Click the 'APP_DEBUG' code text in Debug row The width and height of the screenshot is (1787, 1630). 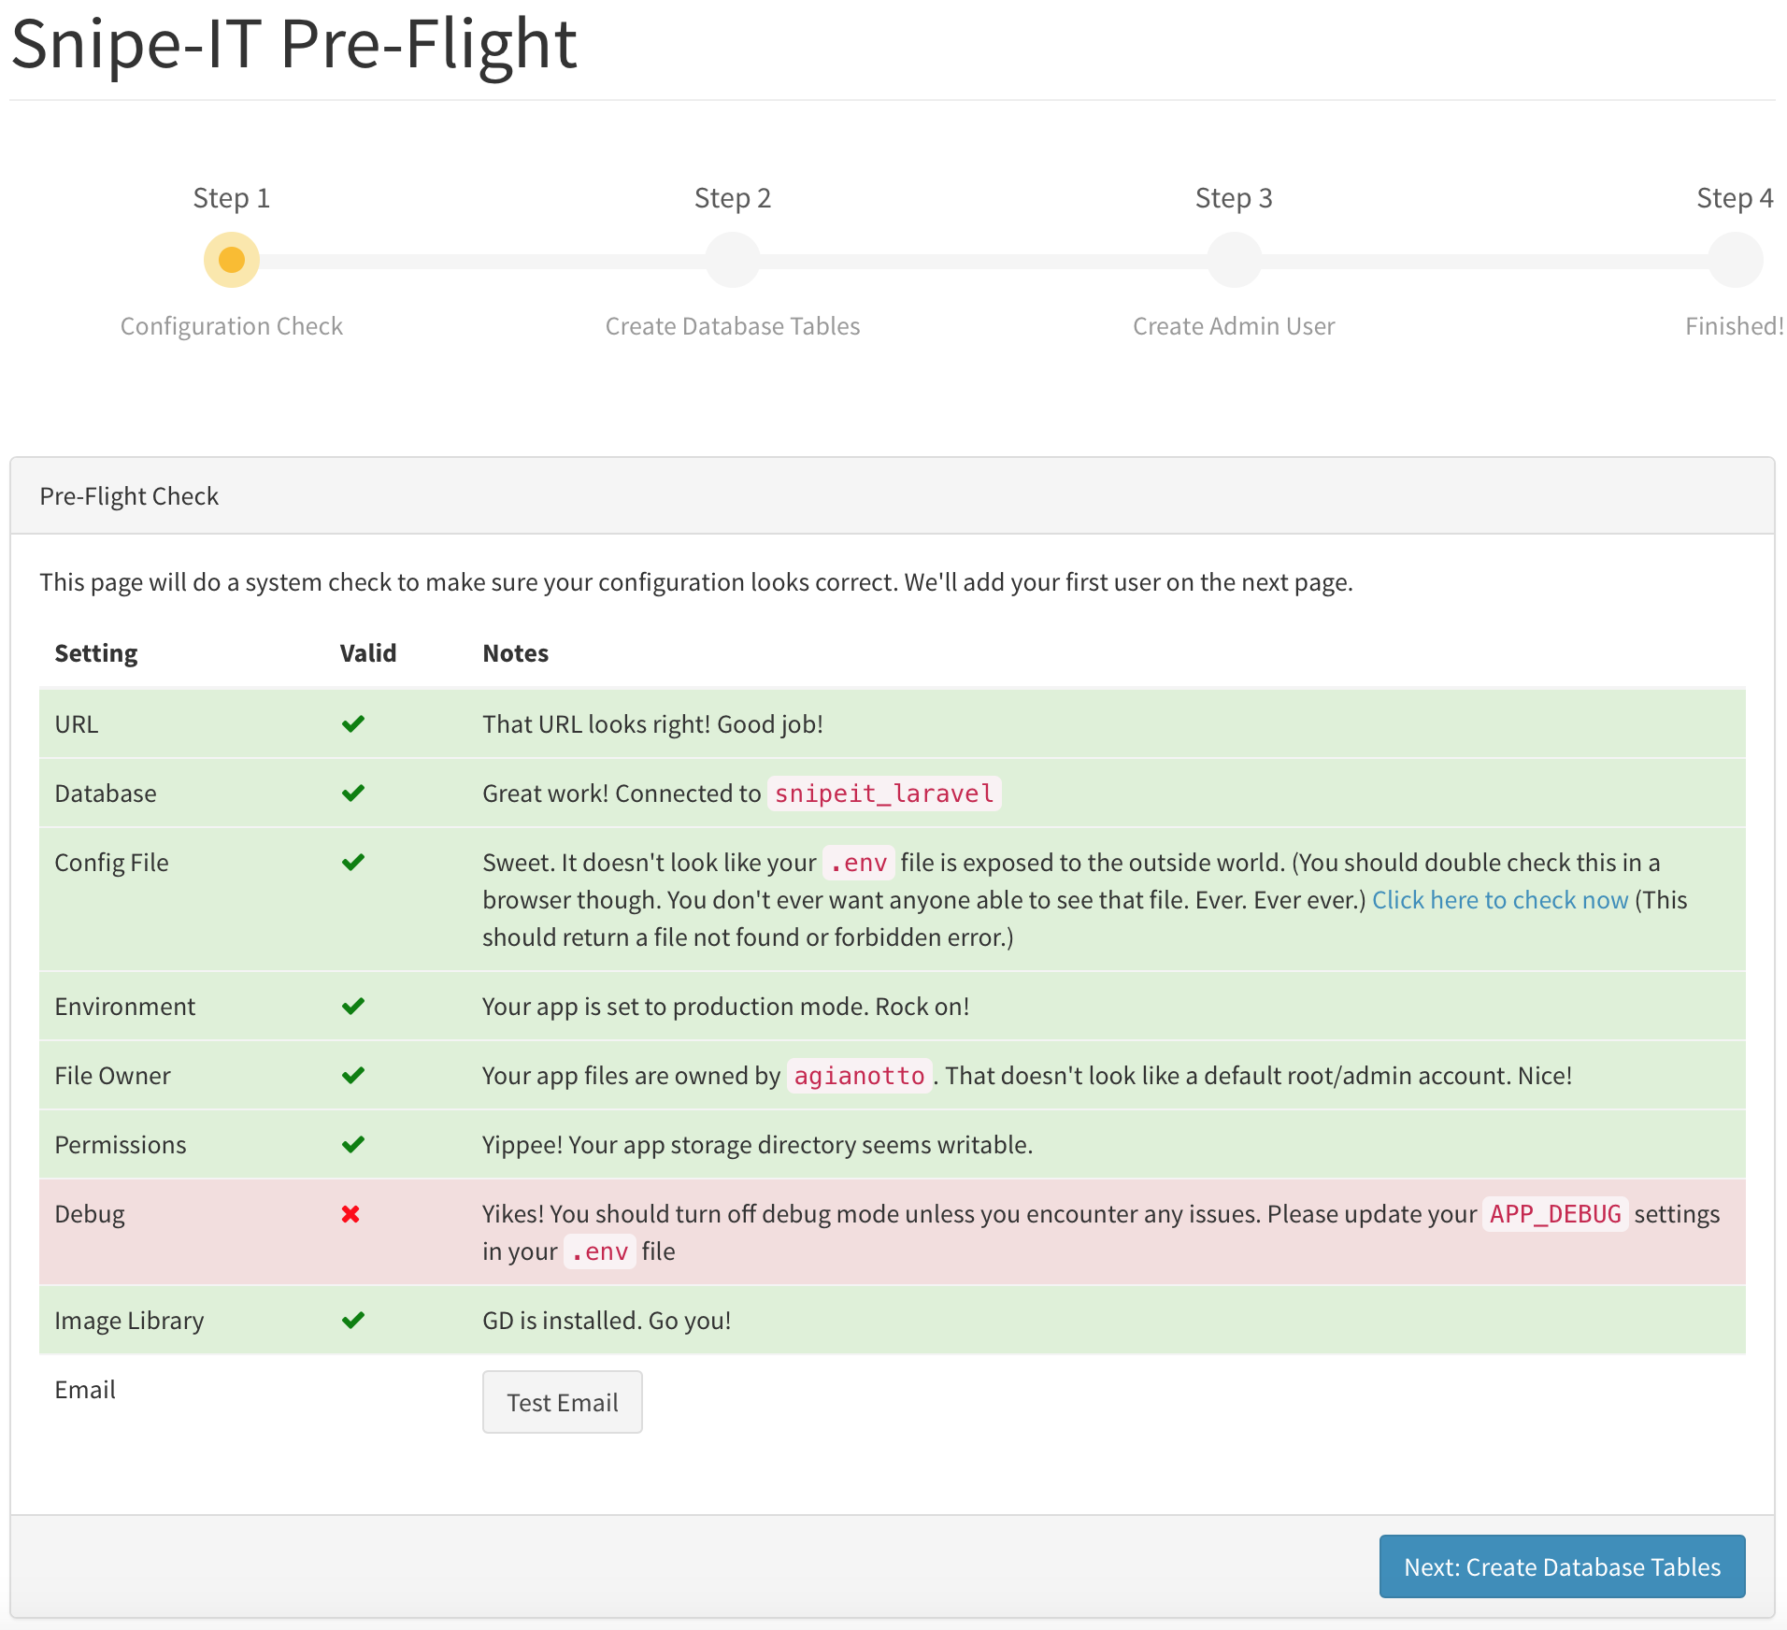[1555, 1214]
